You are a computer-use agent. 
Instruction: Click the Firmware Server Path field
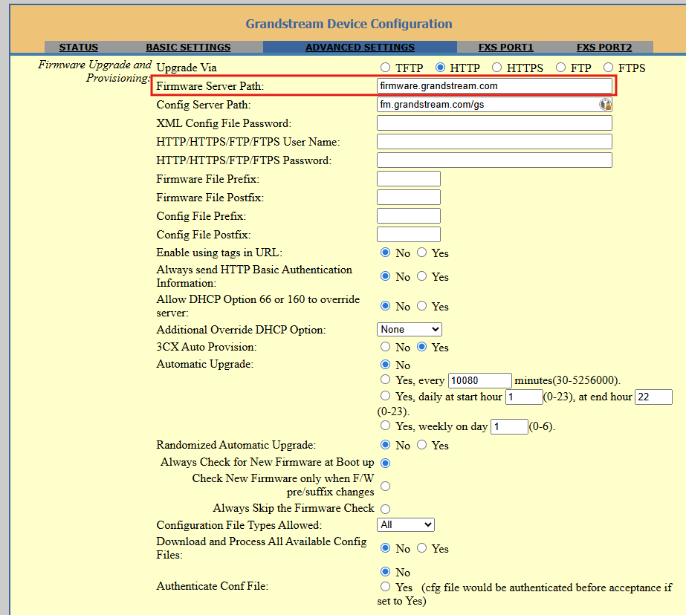[x=494, y=85]
